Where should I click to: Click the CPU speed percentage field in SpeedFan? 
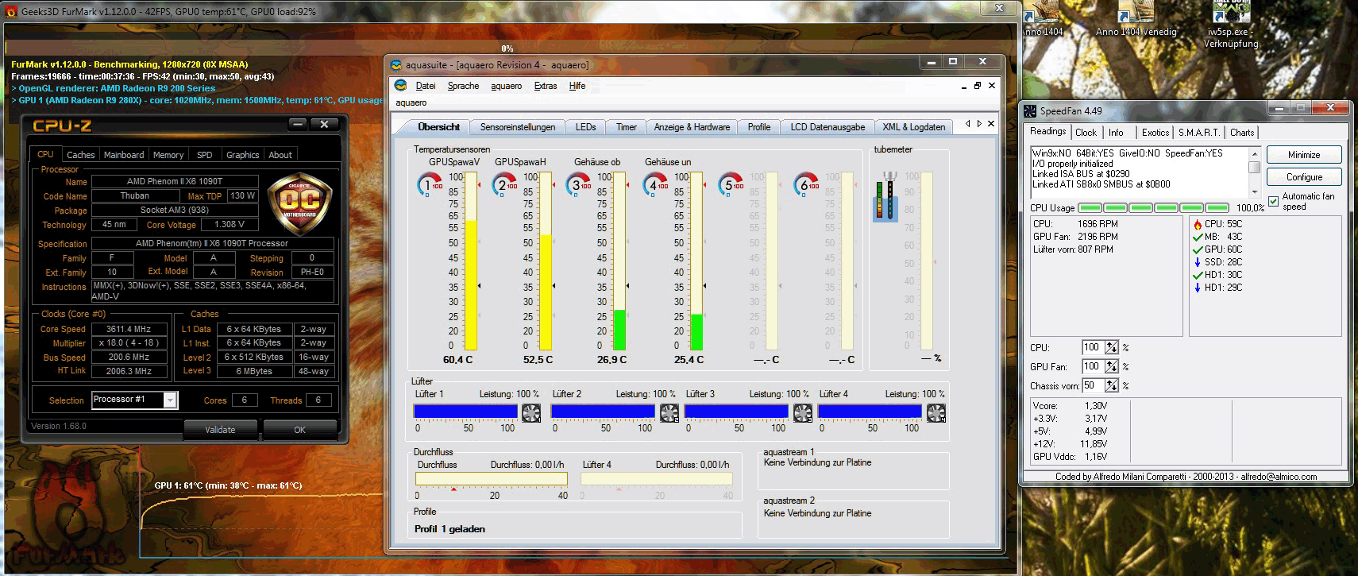tap(1093, 347)
